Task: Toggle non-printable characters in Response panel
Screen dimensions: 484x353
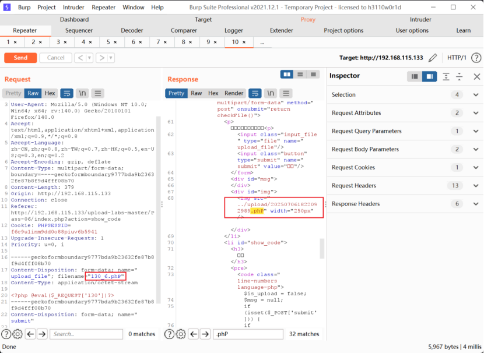Action: coord(271,93)
